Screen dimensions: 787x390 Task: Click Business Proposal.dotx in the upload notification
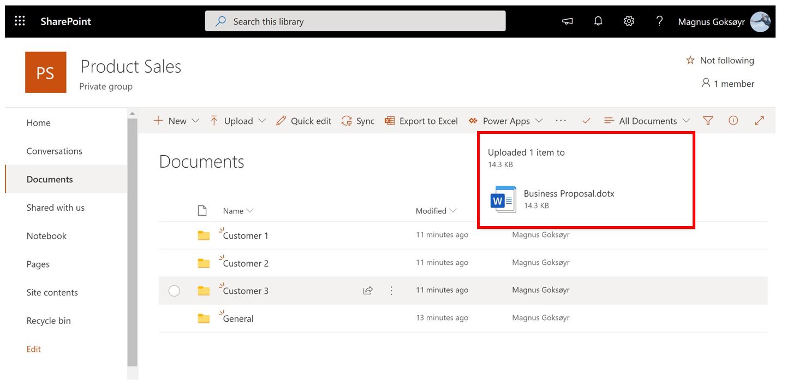tap(569, 193)
